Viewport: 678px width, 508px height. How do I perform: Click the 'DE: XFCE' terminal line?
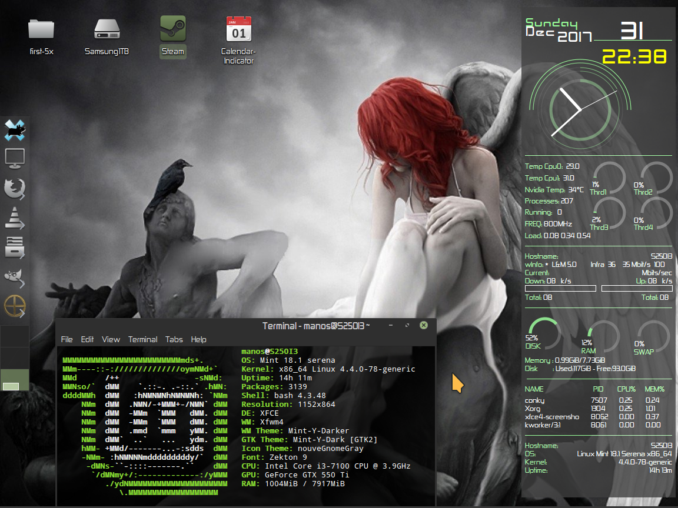260,413
